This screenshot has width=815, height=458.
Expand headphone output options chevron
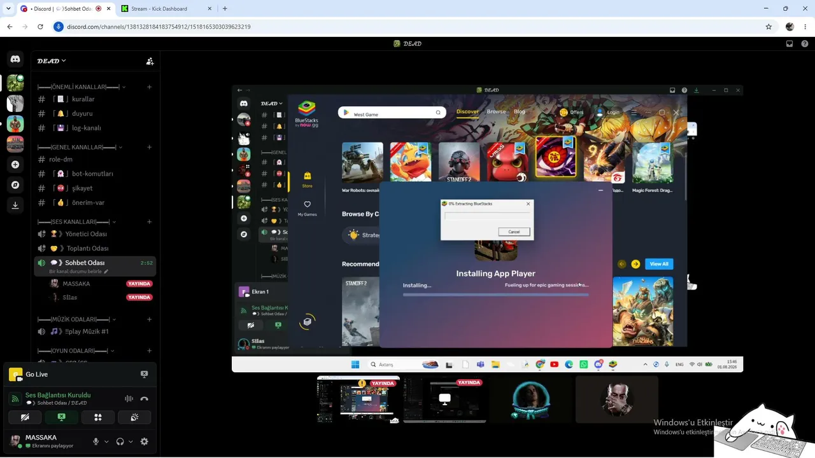[x=131, y=441]
